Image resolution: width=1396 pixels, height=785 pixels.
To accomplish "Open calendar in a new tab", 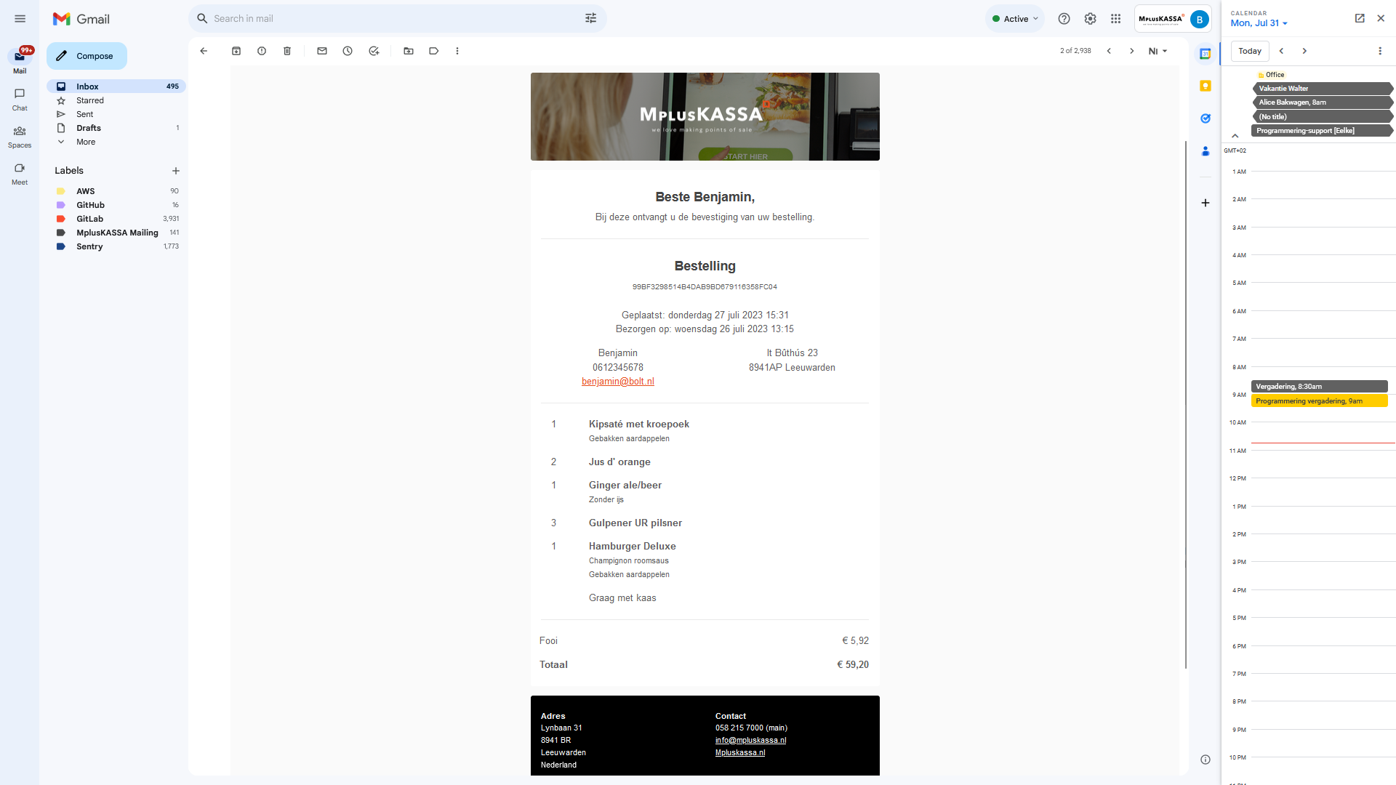I will (x=1360, y=18).
